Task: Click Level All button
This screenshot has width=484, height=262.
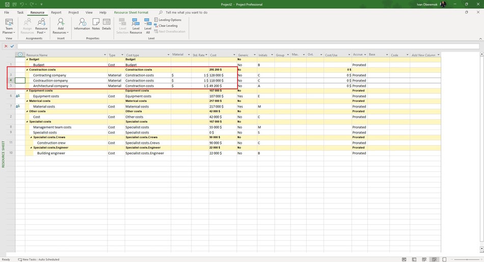Action: pos(148,26)
